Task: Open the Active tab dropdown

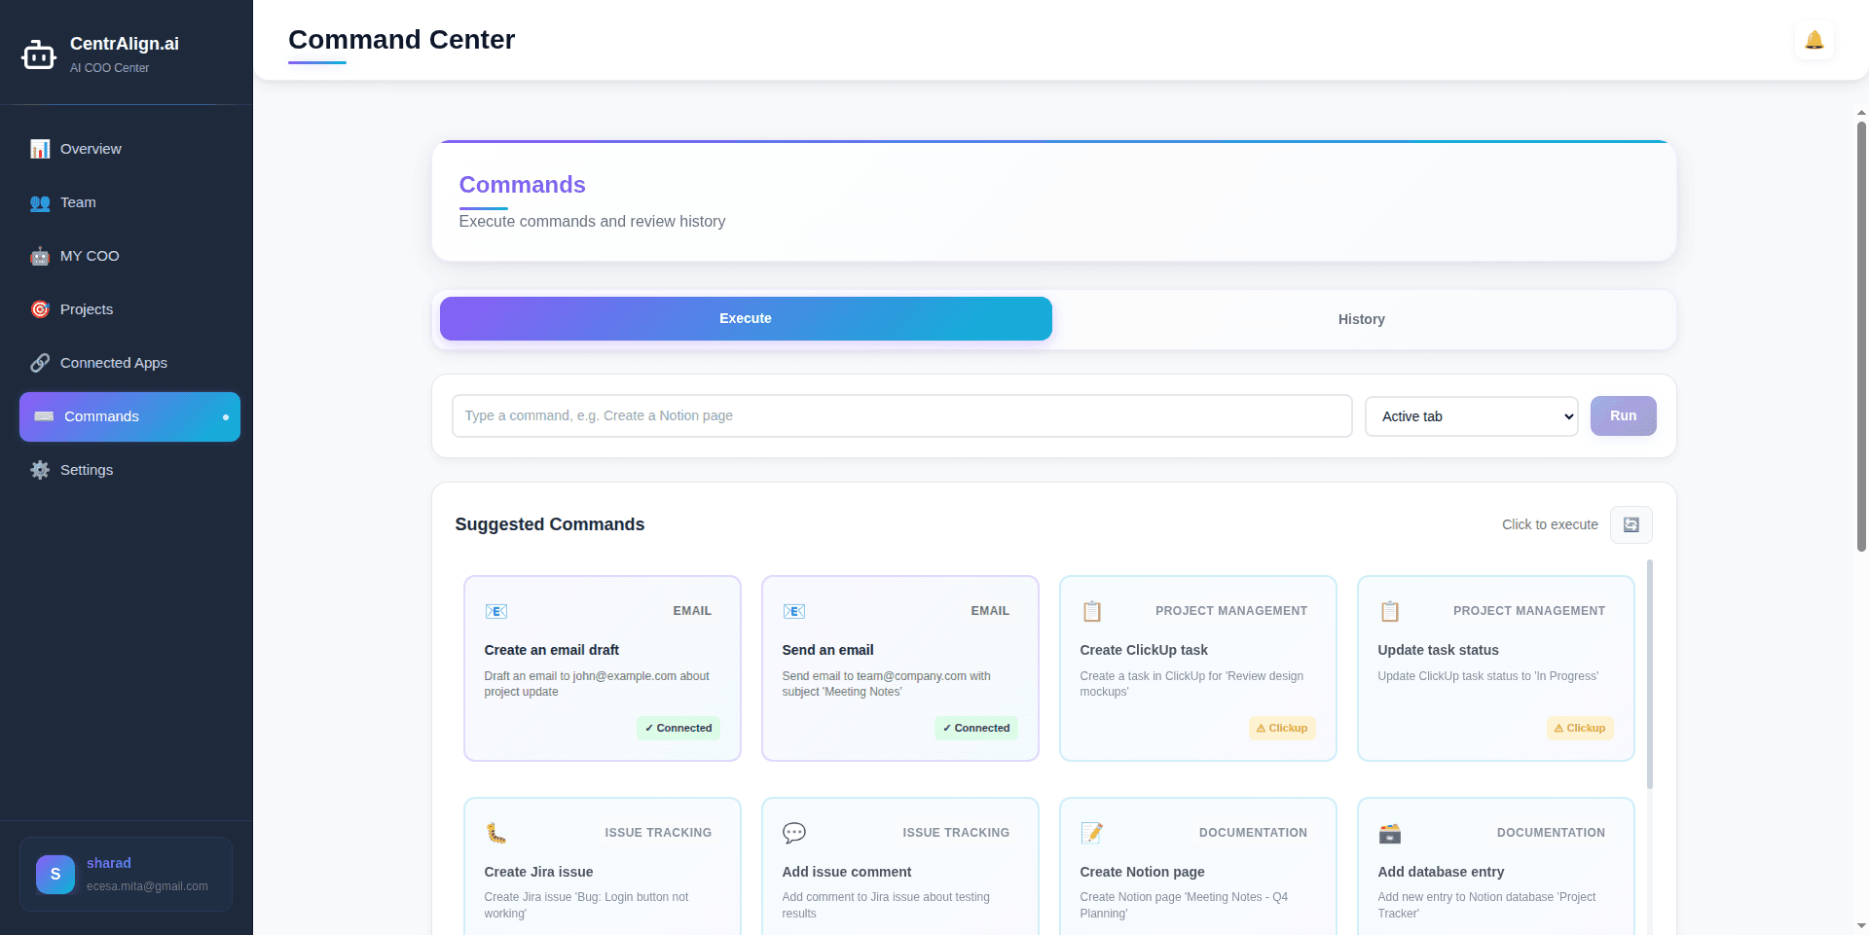Action: [1471, 416]
